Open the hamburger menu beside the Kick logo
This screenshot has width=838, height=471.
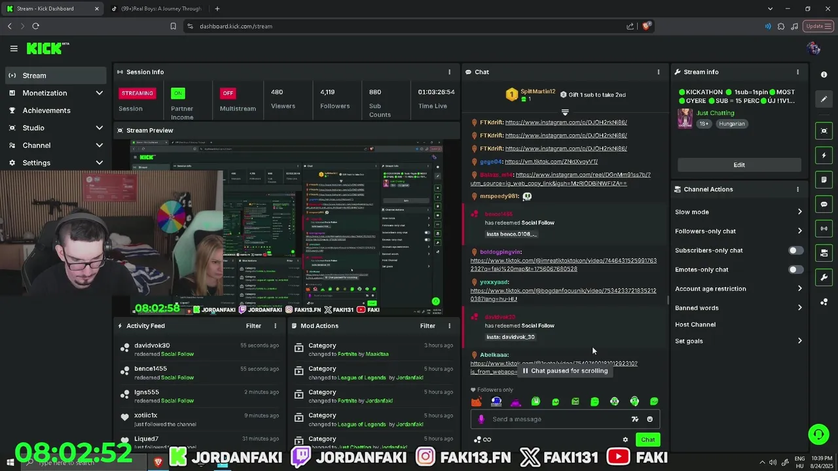click(x=14, y=48)
